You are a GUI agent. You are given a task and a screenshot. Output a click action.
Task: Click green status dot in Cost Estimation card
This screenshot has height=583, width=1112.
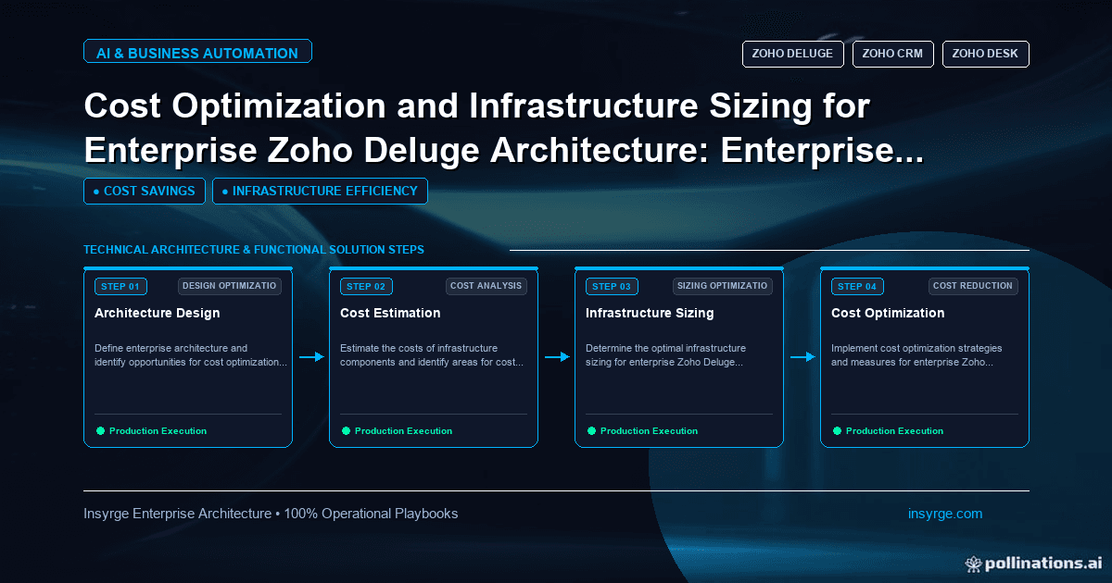(346, 430)
